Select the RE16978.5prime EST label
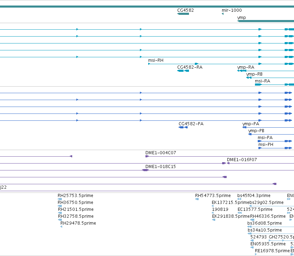Viewport: 294px width, 256px height. tap(272, 251)
